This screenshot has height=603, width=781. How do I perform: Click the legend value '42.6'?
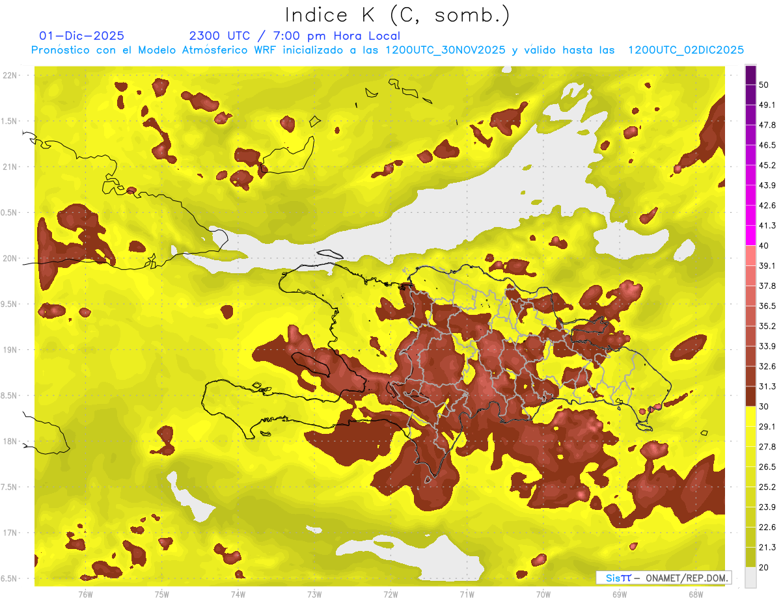pos(767,206)
